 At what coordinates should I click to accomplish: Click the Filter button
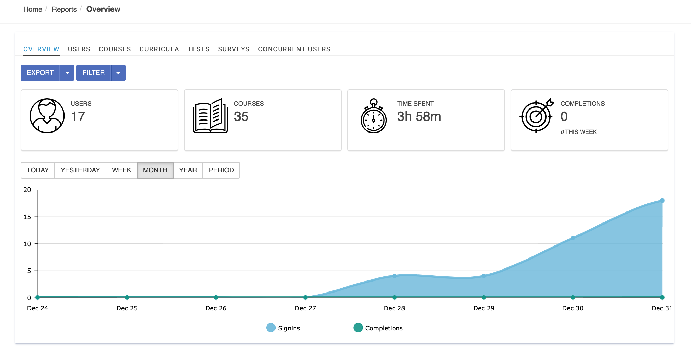point(94,73)
